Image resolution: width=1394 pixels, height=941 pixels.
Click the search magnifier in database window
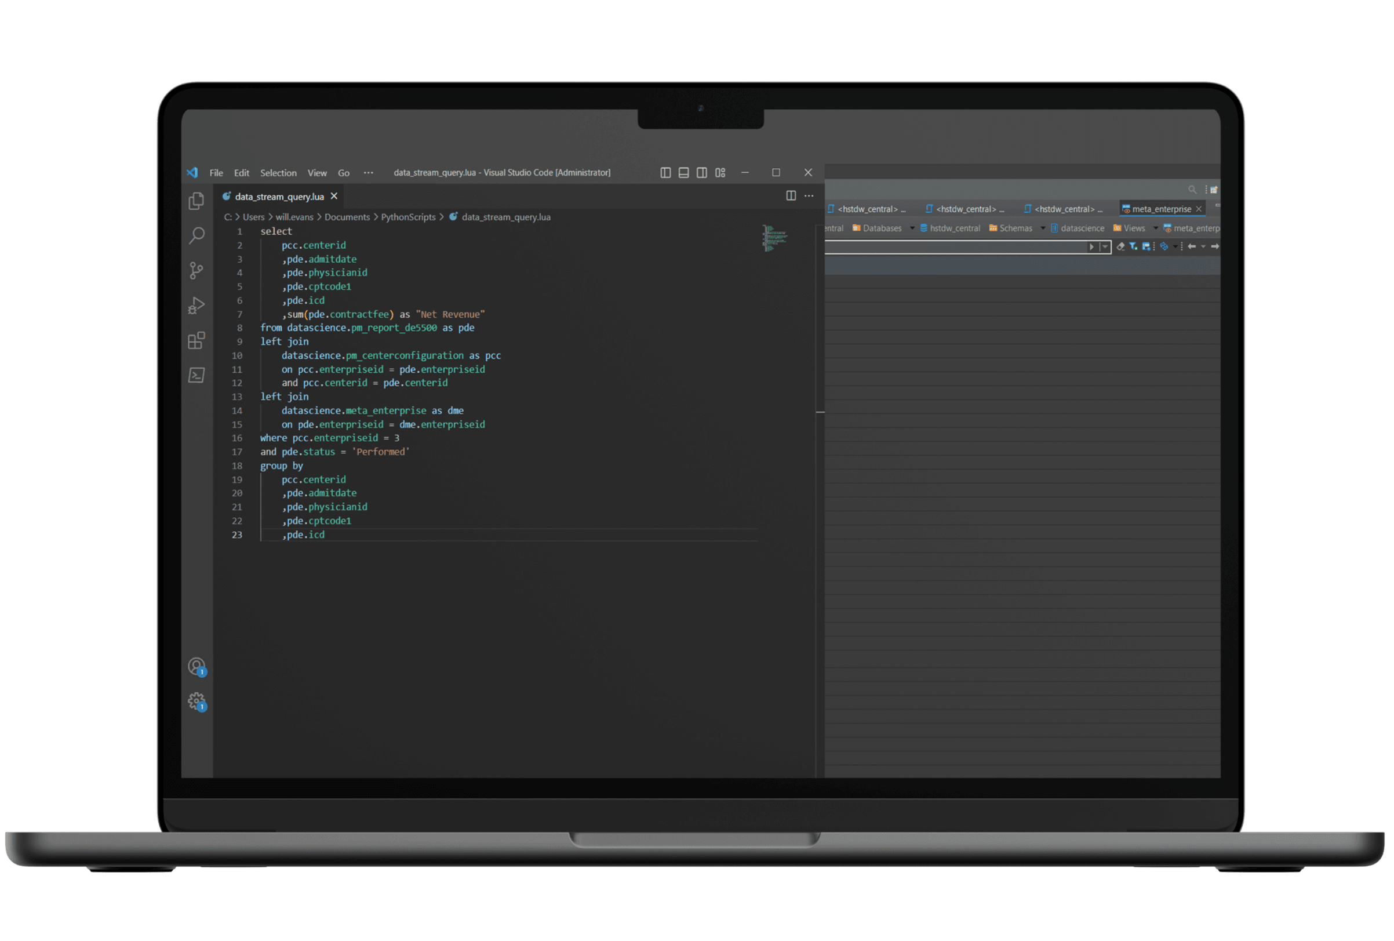[1192, 190]
